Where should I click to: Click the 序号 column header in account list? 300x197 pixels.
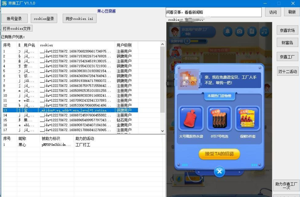pyautogui.click(x=9, y=45)
